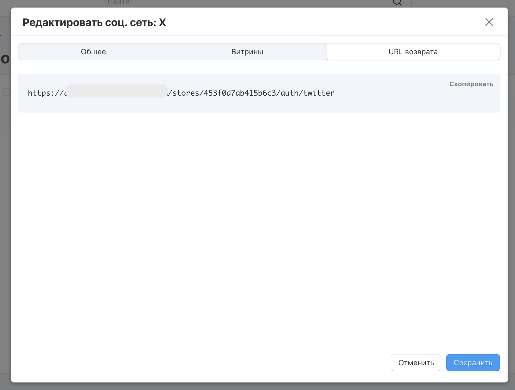The image size is (515, 390).
Task: Click the 'https://' prefix of the URL
Action: 46,93
